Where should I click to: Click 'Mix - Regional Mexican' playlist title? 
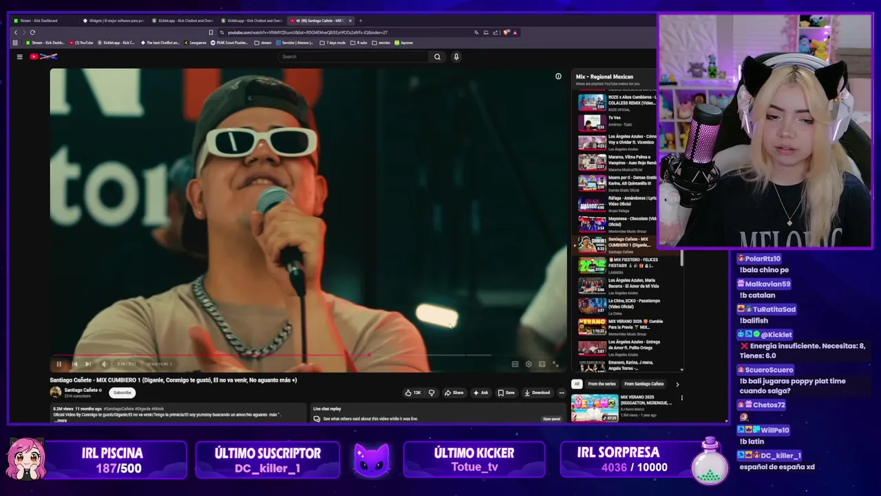pyautogui.click(x=604, y=76)
